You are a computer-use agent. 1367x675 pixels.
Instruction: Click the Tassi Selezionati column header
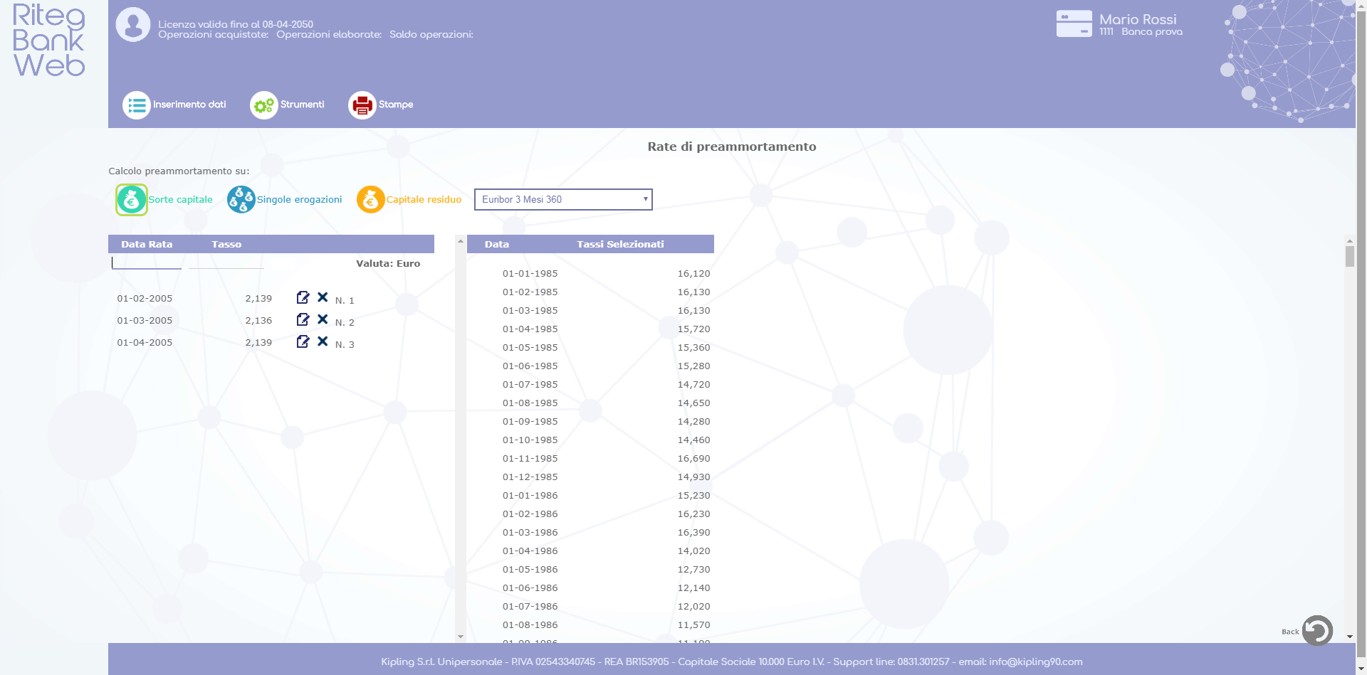coord(620,244)
